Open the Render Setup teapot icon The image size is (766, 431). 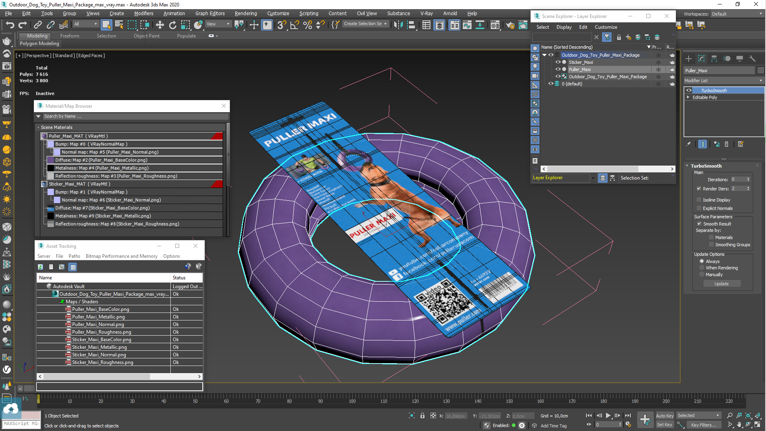(510, 25)
